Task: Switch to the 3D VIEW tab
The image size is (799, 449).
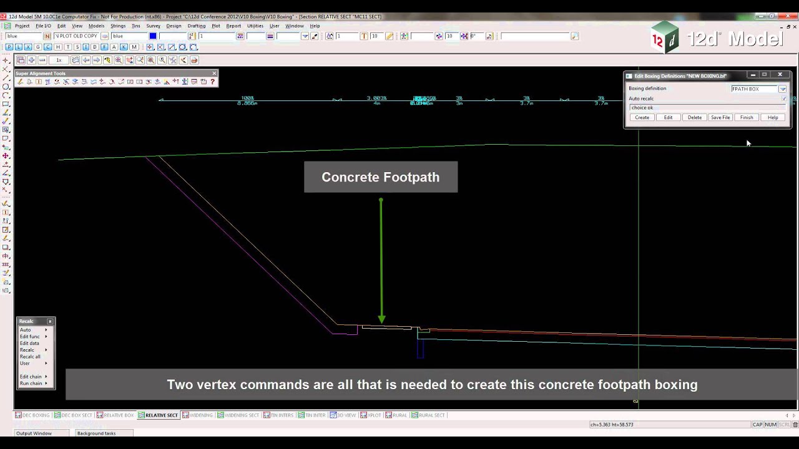Action: coord(343,415)
